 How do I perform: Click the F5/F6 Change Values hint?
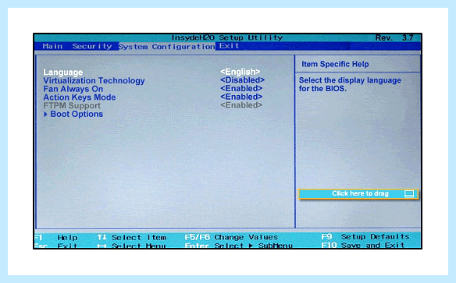click(x=231, y=238)
